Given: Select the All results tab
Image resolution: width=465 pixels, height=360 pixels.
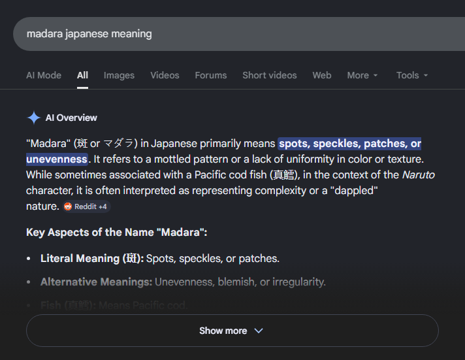Looking at the screenshot, I should [x=82, y=75].
